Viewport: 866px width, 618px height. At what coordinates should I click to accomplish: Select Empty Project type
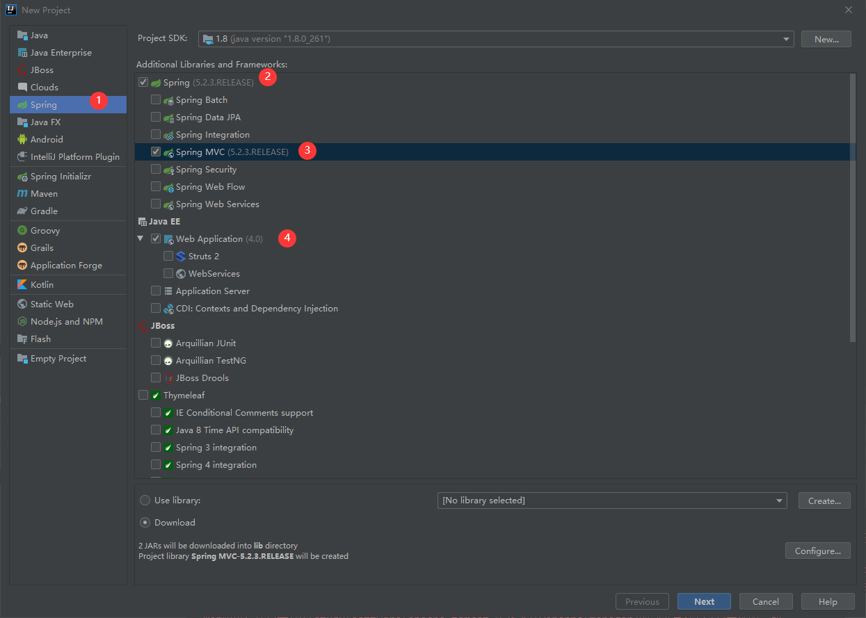tap(68, 358)
